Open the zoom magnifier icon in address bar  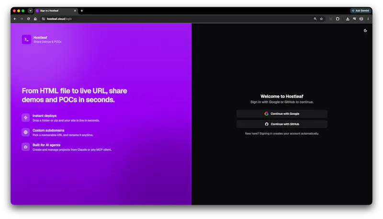315,19
